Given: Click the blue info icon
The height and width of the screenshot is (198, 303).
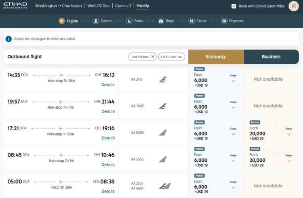Looking at the screenshot, I should coord(8,39).
